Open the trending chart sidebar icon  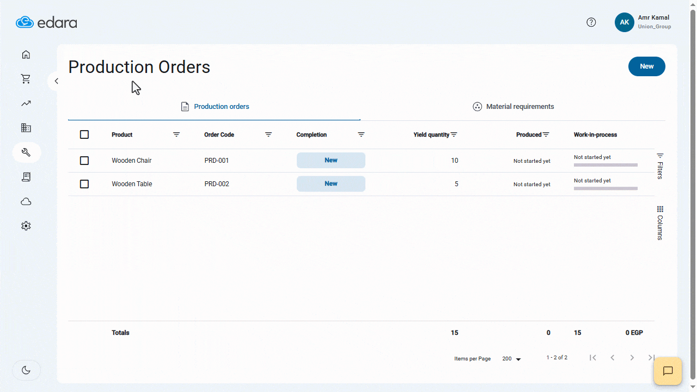point(26,103)
